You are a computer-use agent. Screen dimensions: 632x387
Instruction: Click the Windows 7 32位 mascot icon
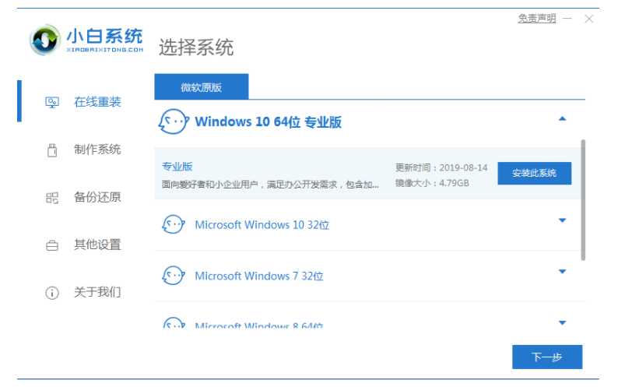click(173, 276)
